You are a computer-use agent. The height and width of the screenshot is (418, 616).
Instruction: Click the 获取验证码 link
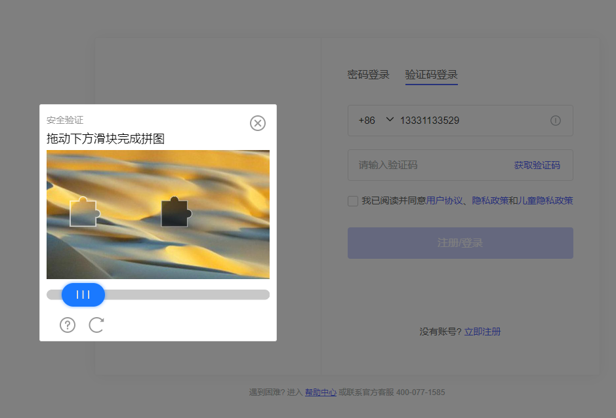tap(537, 165)
